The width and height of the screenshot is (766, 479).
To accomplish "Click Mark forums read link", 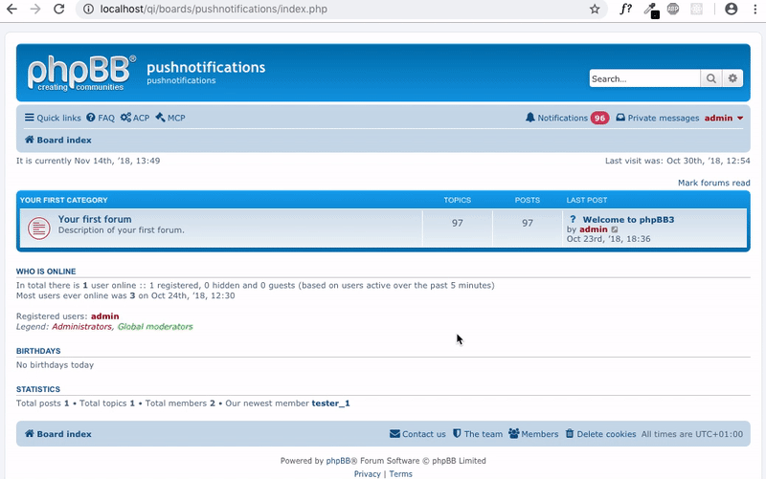I will click(713, 183).
